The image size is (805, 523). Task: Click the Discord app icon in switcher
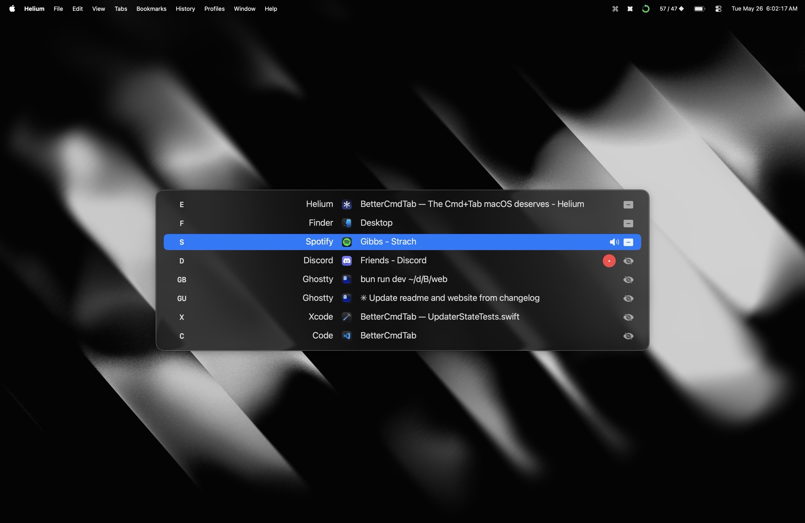coord(347,261)
